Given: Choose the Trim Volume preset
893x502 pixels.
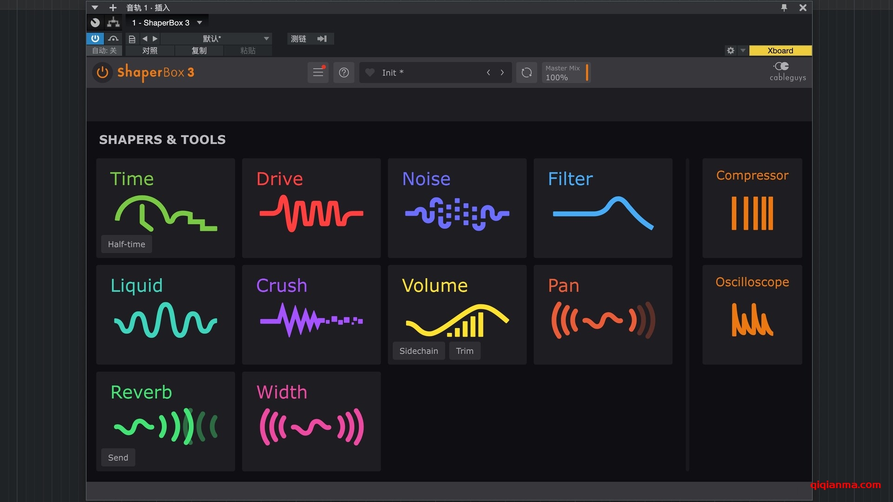Looking at the screenshot, I should coord(465,351).
